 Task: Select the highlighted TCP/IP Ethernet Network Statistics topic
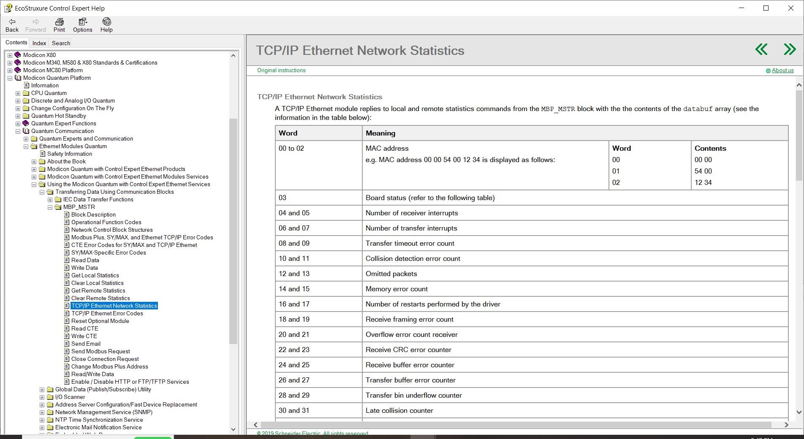pos(114,306)
